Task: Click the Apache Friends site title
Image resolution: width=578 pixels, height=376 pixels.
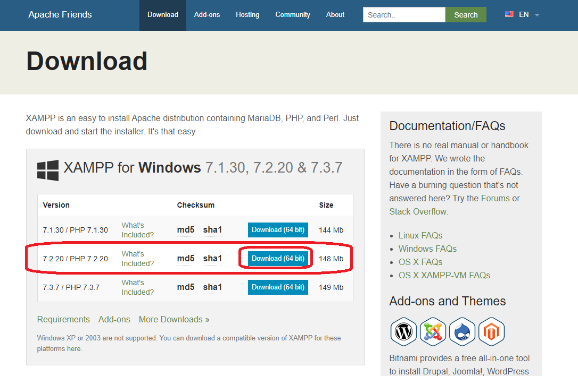Action: pos(60,14)
